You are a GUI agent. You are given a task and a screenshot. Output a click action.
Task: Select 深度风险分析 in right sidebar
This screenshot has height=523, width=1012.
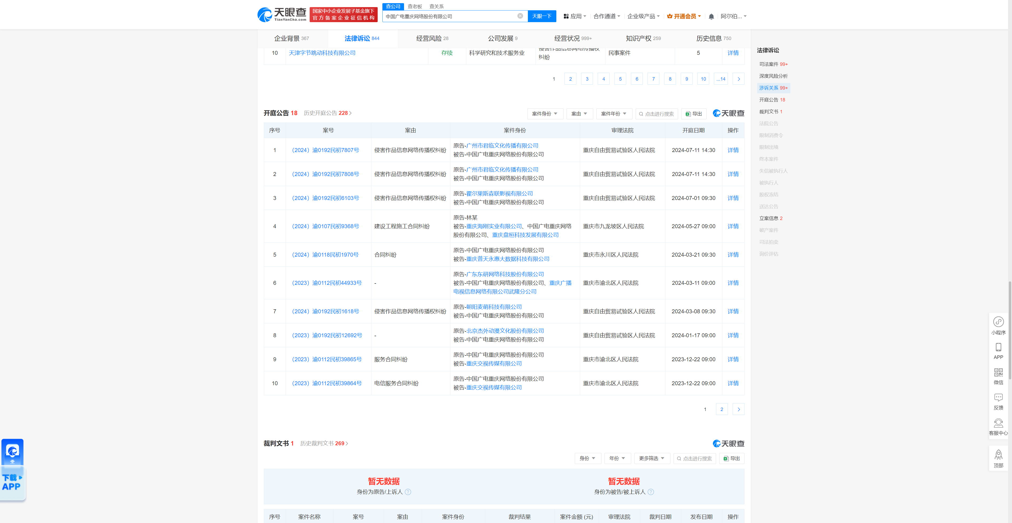click(773, 76)
